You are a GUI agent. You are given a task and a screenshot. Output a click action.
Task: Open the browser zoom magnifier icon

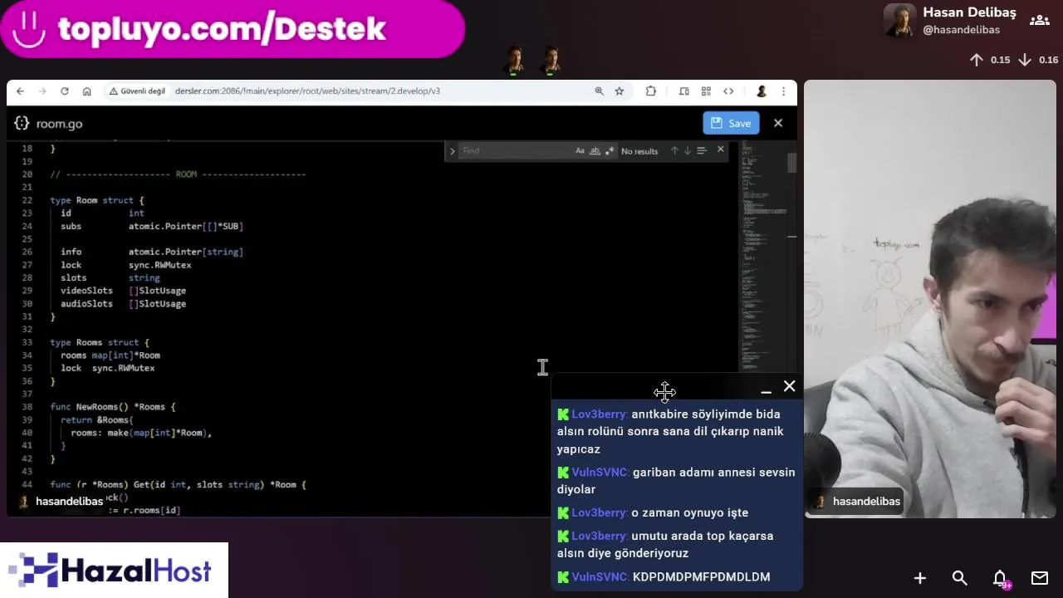(x=599, y=91)
